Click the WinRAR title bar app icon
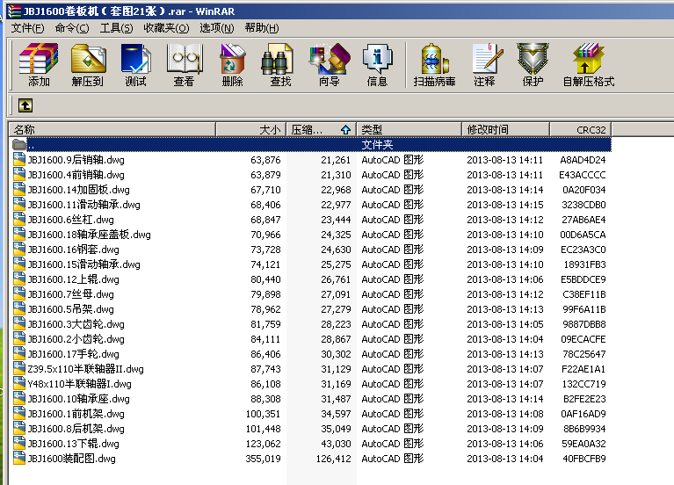Screen dimensions: 674x485 click(x=15, y=11)
